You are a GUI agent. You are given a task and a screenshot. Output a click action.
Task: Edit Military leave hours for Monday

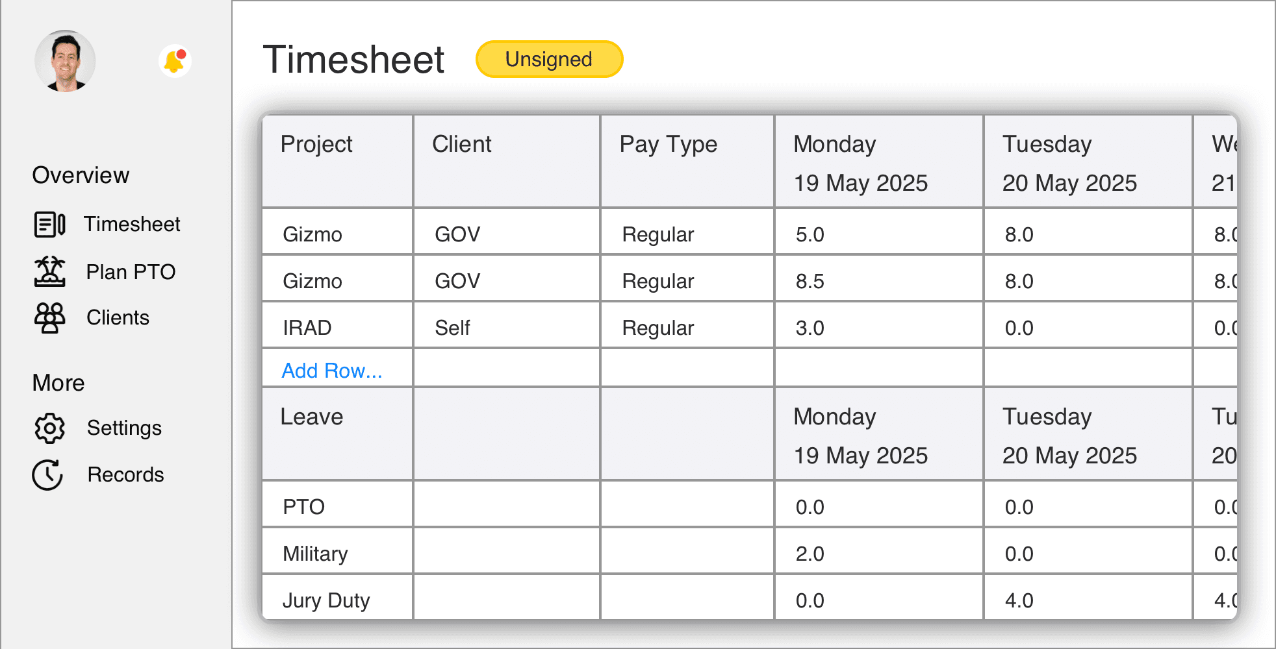click(878, 554)
